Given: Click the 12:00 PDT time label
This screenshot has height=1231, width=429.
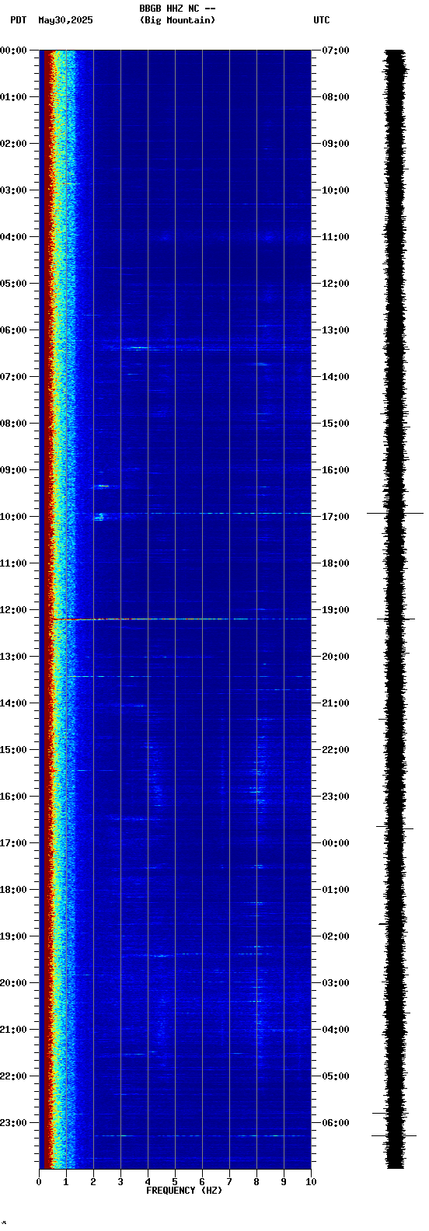Looking at the screenshot, I should [x=14, y=610].
